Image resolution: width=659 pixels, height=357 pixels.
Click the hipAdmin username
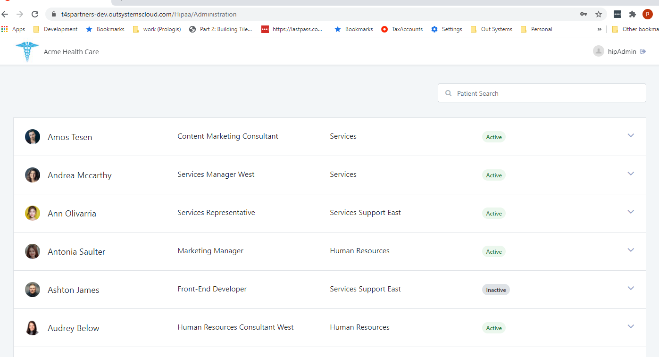coord(621,51)
